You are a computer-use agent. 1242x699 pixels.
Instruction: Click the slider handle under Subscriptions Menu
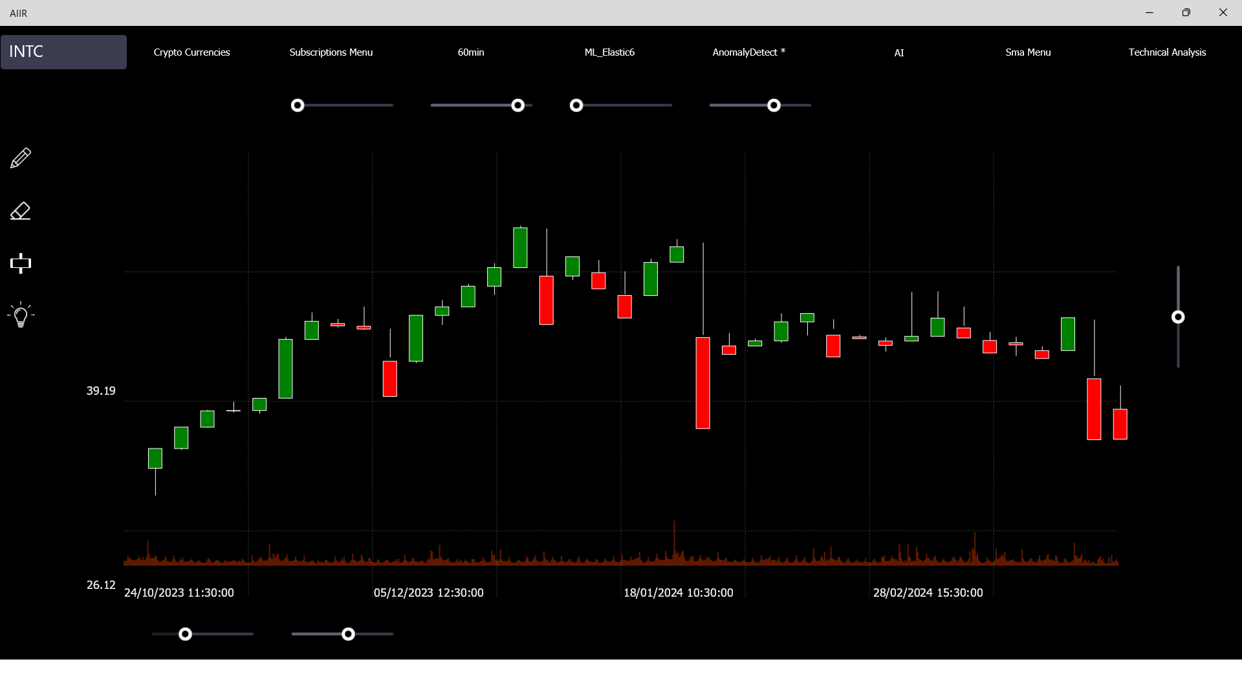[x=298, y=105]
